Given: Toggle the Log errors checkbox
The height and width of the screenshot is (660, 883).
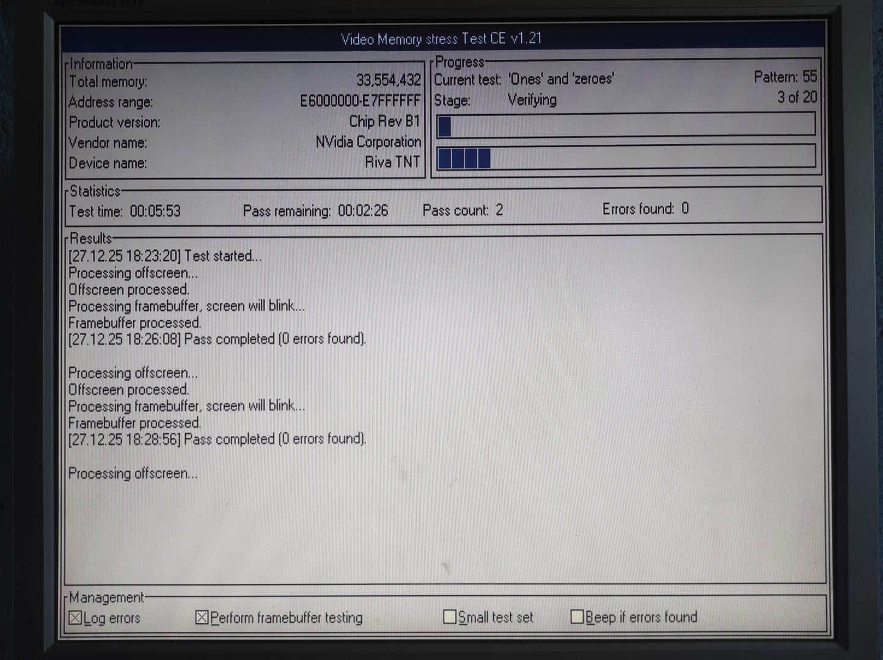Looking at the screenshot, I should (x=75, y=618).
